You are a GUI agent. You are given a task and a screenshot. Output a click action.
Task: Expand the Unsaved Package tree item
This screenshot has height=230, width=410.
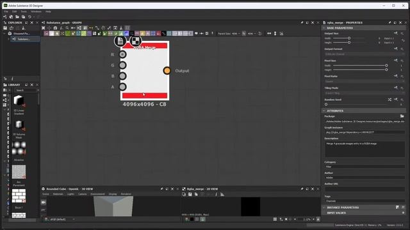[x=4, y=33]
